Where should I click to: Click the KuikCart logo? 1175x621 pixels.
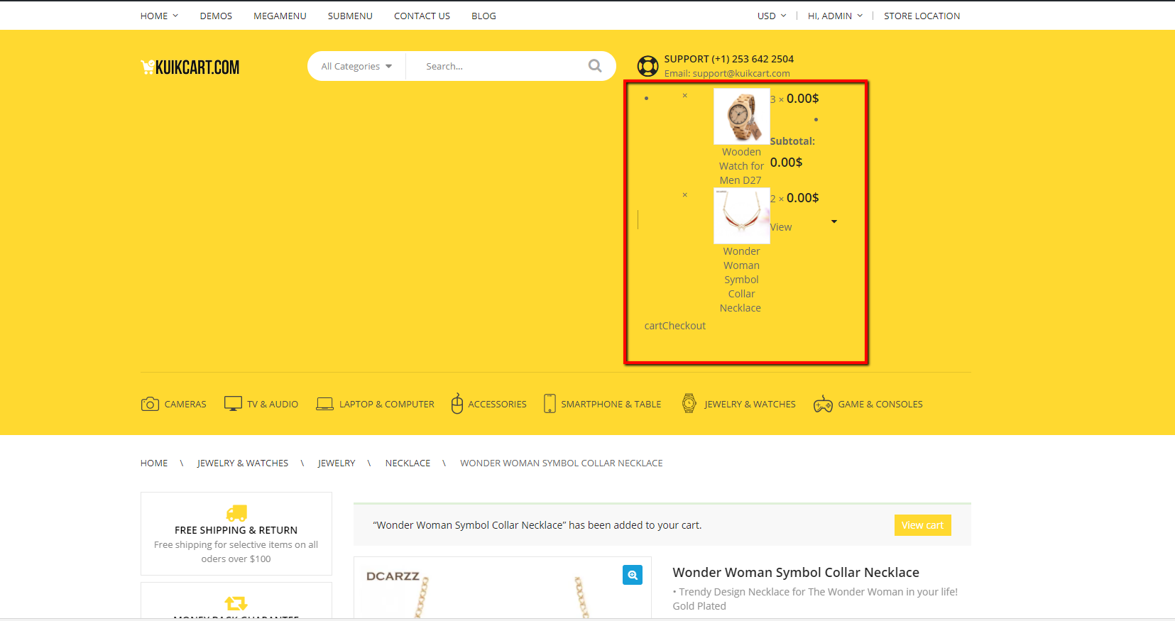[190, 67]
